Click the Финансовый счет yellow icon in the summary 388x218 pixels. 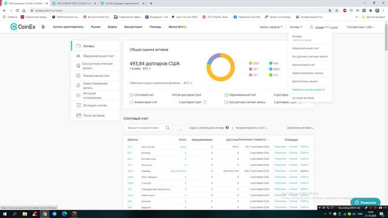(131, 102)
